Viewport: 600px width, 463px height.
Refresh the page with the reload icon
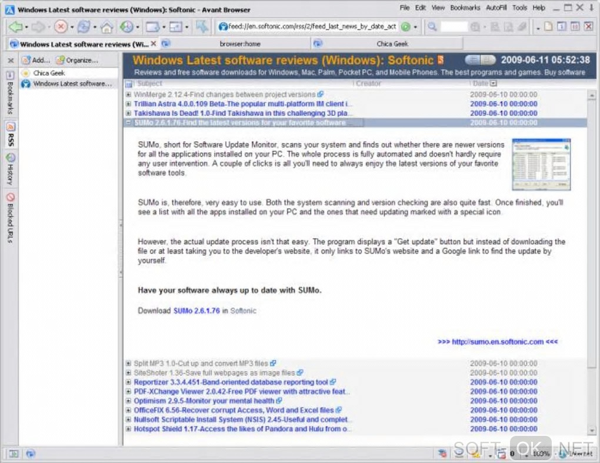coord(84,27)
